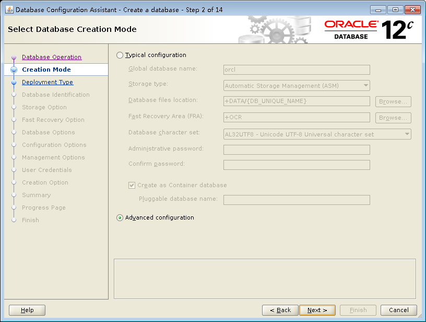Go to Database Operation step link
This screenshot has height=322, width=426.
(52, 57)
